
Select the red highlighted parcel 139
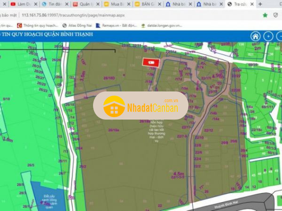(151, 62)
